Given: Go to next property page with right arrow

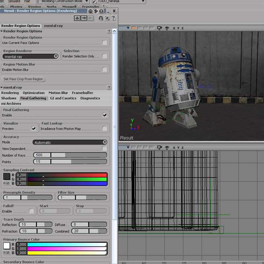Looking at the screenshot, I should click(90, 18).
